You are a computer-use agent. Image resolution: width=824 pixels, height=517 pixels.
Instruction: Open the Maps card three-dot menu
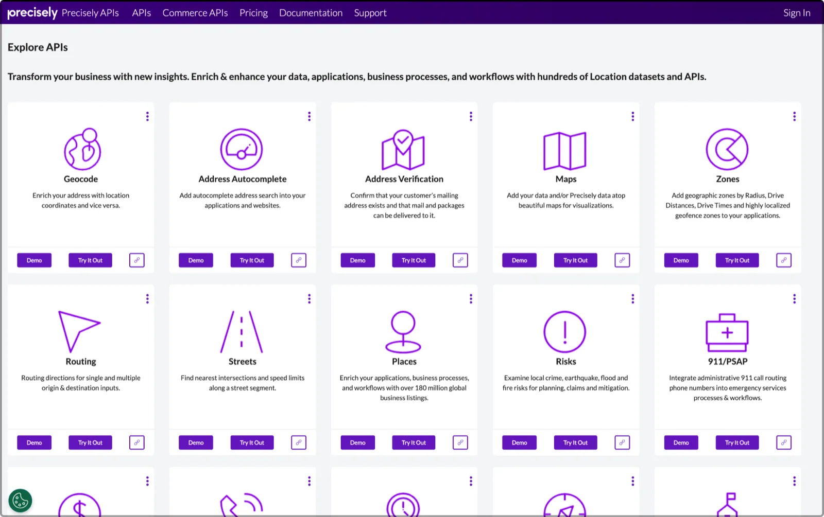(632, 116)
